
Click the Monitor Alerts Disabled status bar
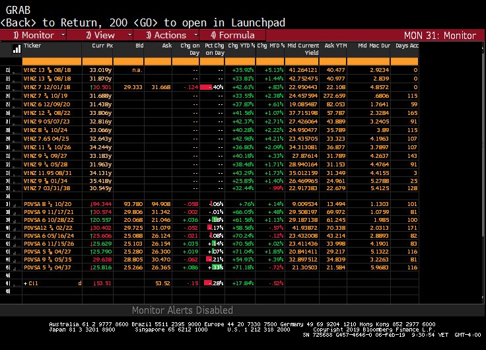click(x=182, y=310)
